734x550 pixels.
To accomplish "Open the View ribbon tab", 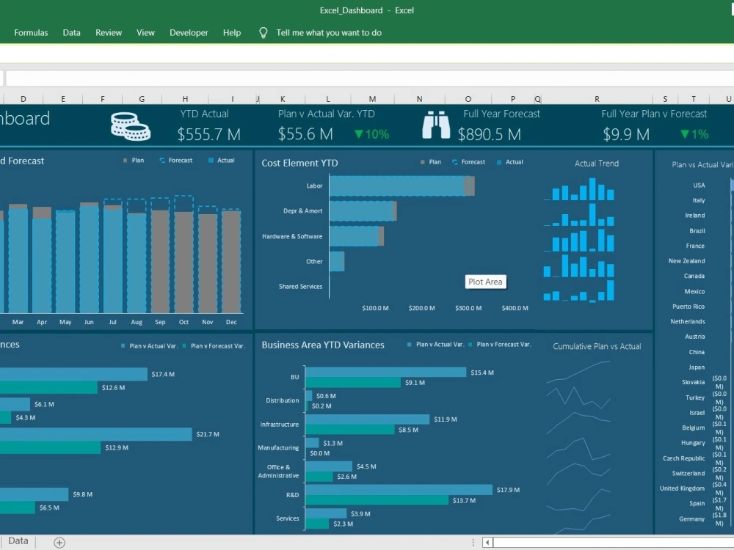I will coord(145,32).
